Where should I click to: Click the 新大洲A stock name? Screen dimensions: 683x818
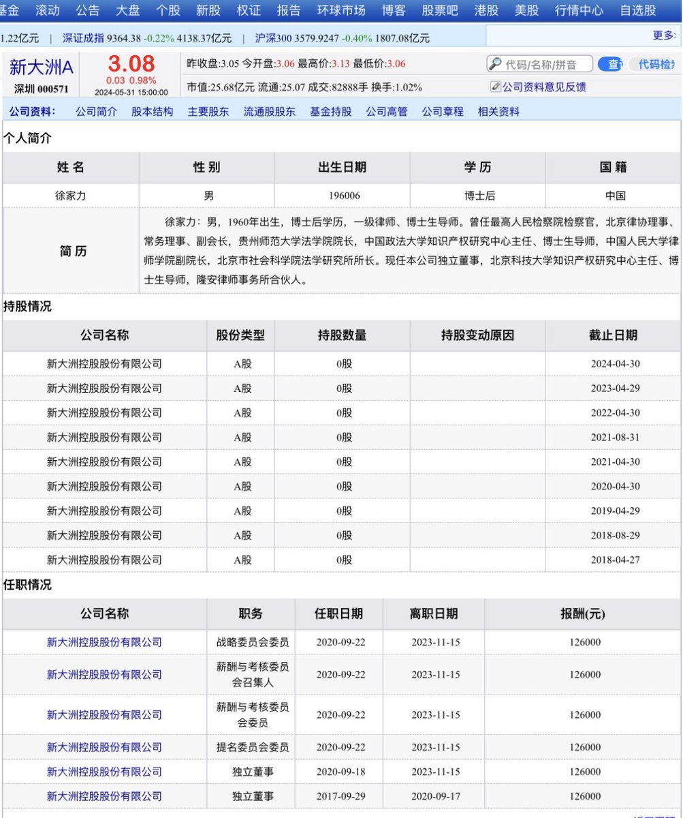click(41, 67)
